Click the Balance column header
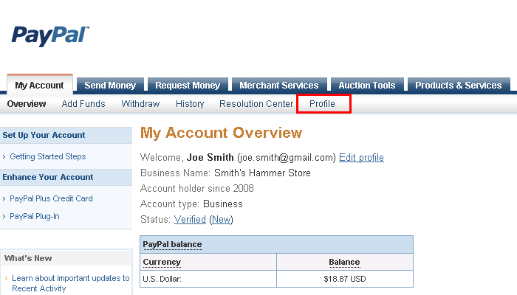Screen dimensions: 517x295 [x=344, y=262]
